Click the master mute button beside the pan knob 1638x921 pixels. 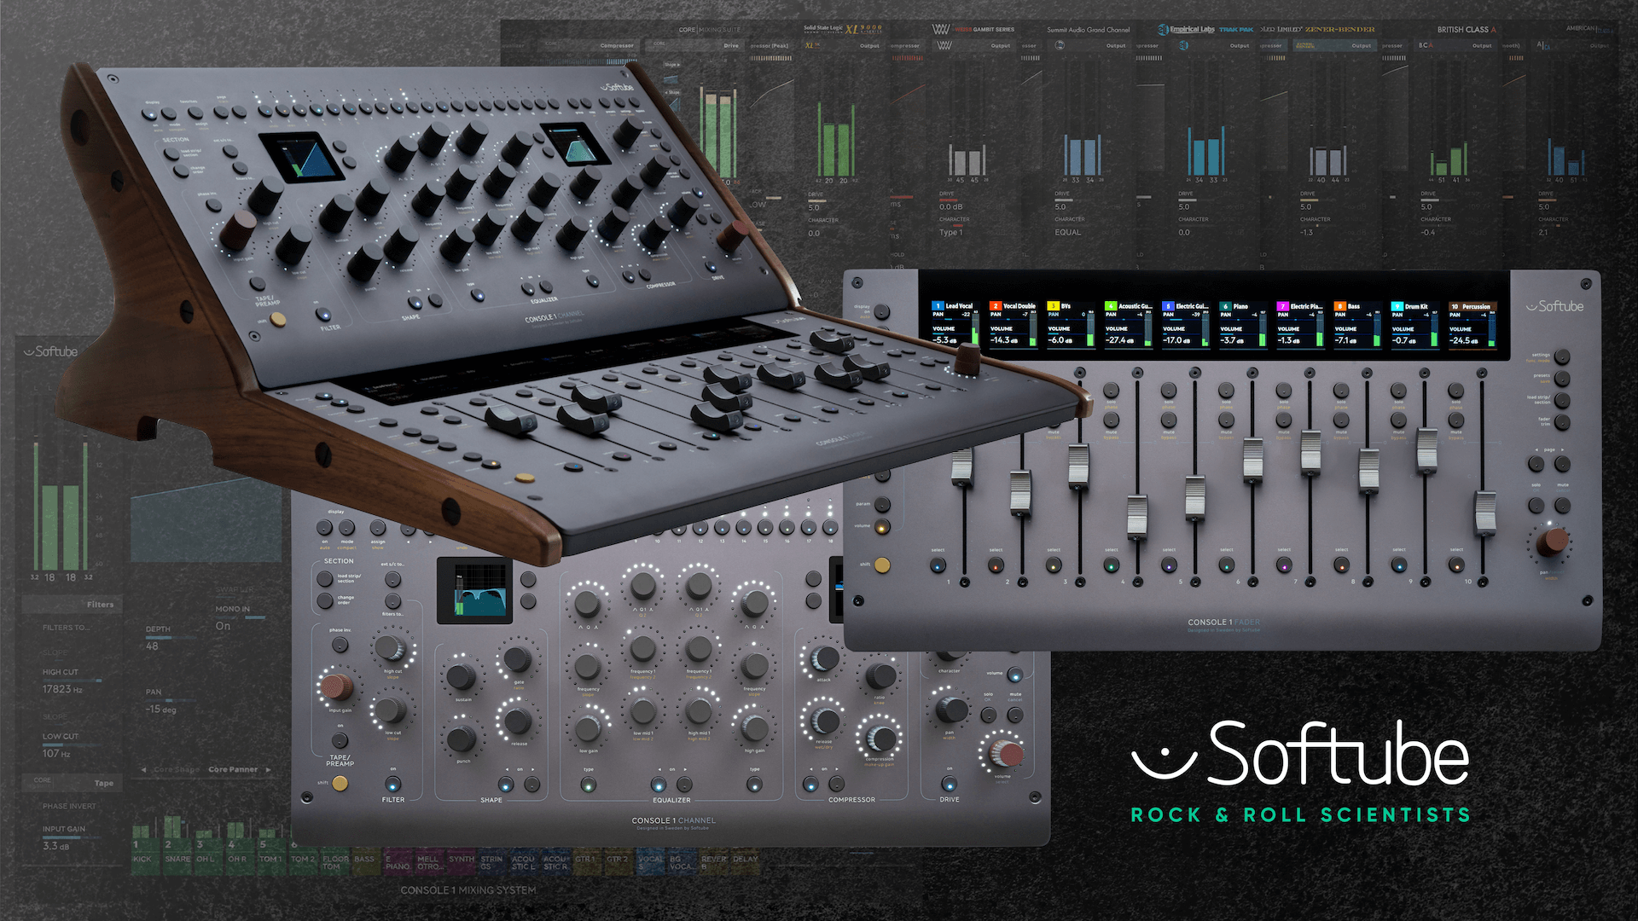(1562, 506)
